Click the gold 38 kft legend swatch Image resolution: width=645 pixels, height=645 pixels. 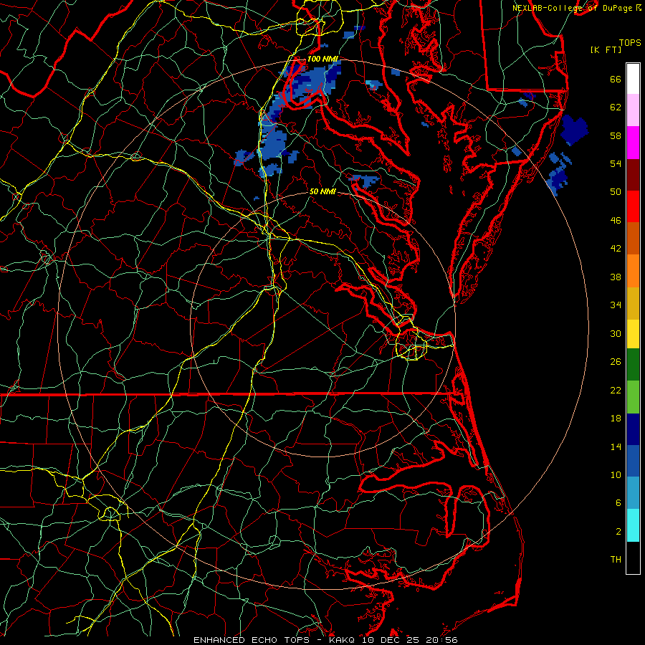(x=633, y=303)
